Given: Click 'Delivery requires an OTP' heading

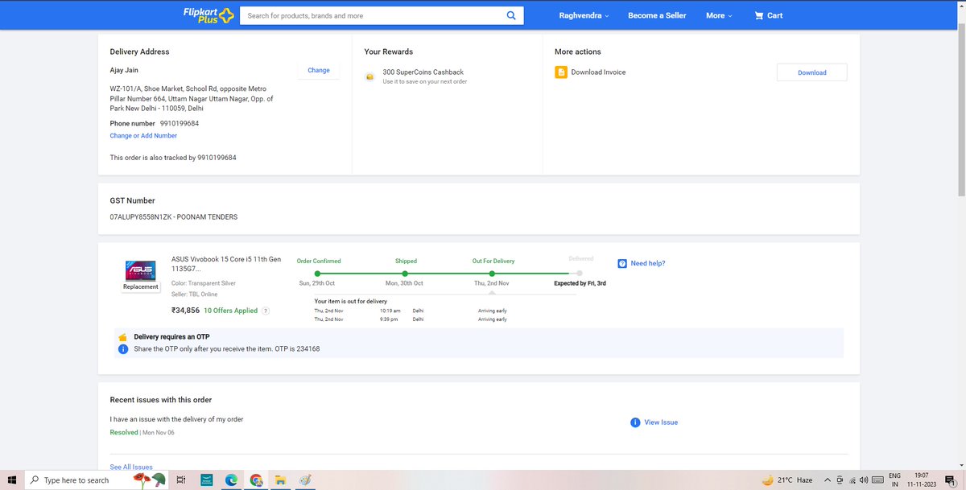Looking at the screenshot, I should tap(171, 337).
